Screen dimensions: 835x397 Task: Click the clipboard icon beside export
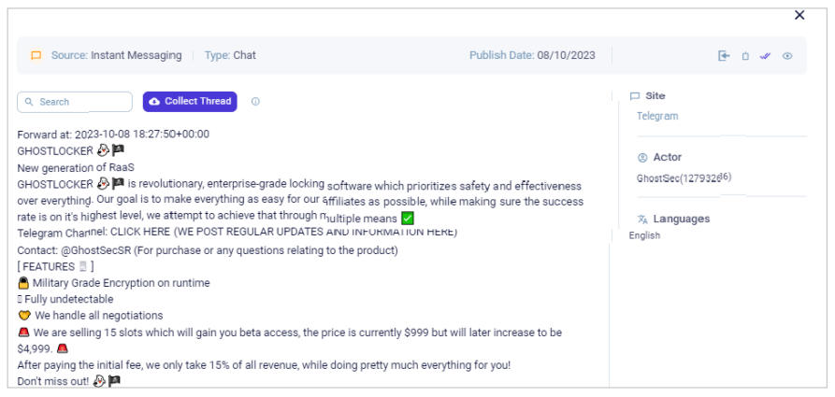(x=745, y=56)
